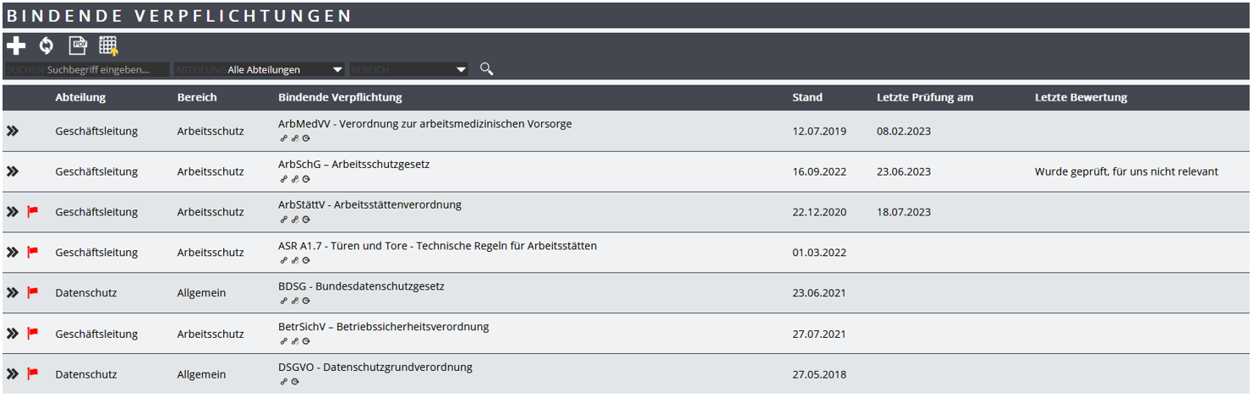The width and height of the screenshot is (1253, 397).
Task: Click the clock icon under ArbSchG
Action: point(306,179)
